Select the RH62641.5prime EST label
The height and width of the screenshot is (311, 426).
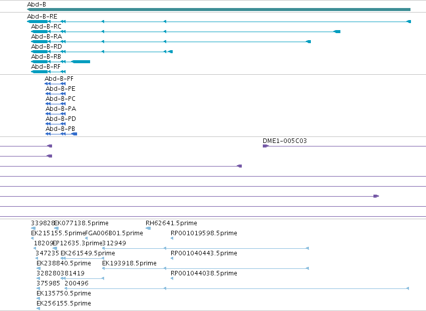(x=171, y=223)
